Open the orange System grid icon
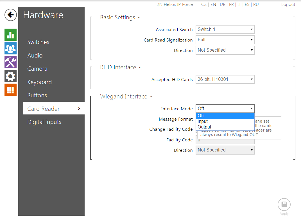The image size is (301, 216). tap(10, 89)
